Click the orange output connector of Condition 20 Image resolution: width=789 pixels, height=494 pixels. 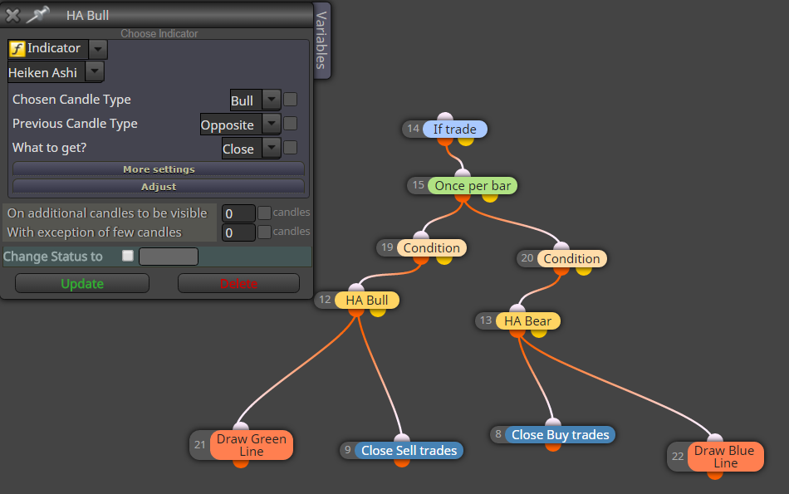point(561,271)
